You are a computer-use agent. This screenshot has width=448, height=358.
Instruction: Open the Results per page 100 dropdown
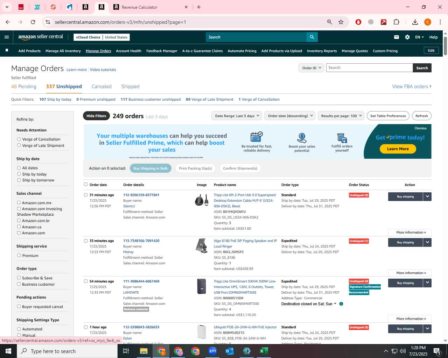341,116
